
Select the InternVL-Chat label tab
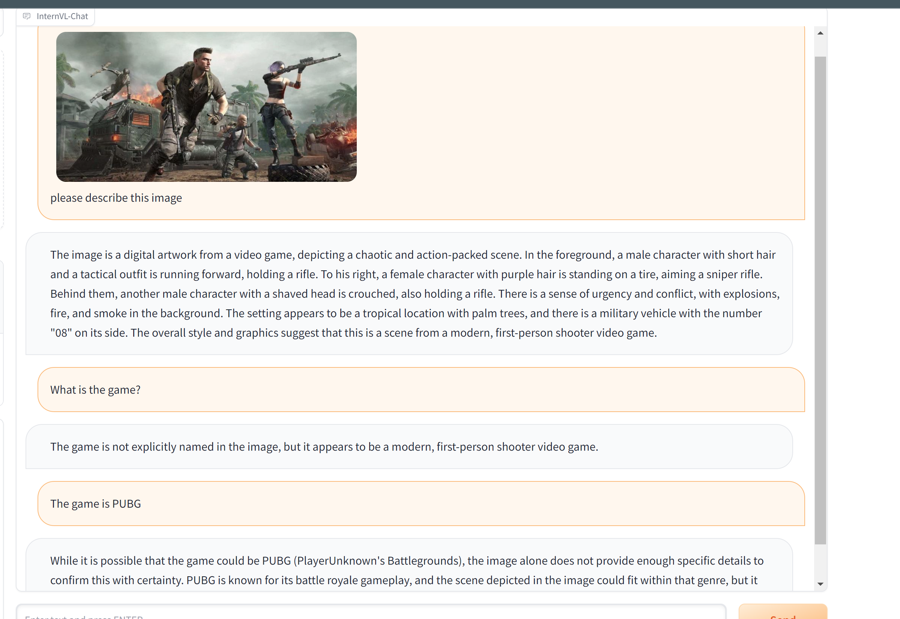(x=62, y=16)
